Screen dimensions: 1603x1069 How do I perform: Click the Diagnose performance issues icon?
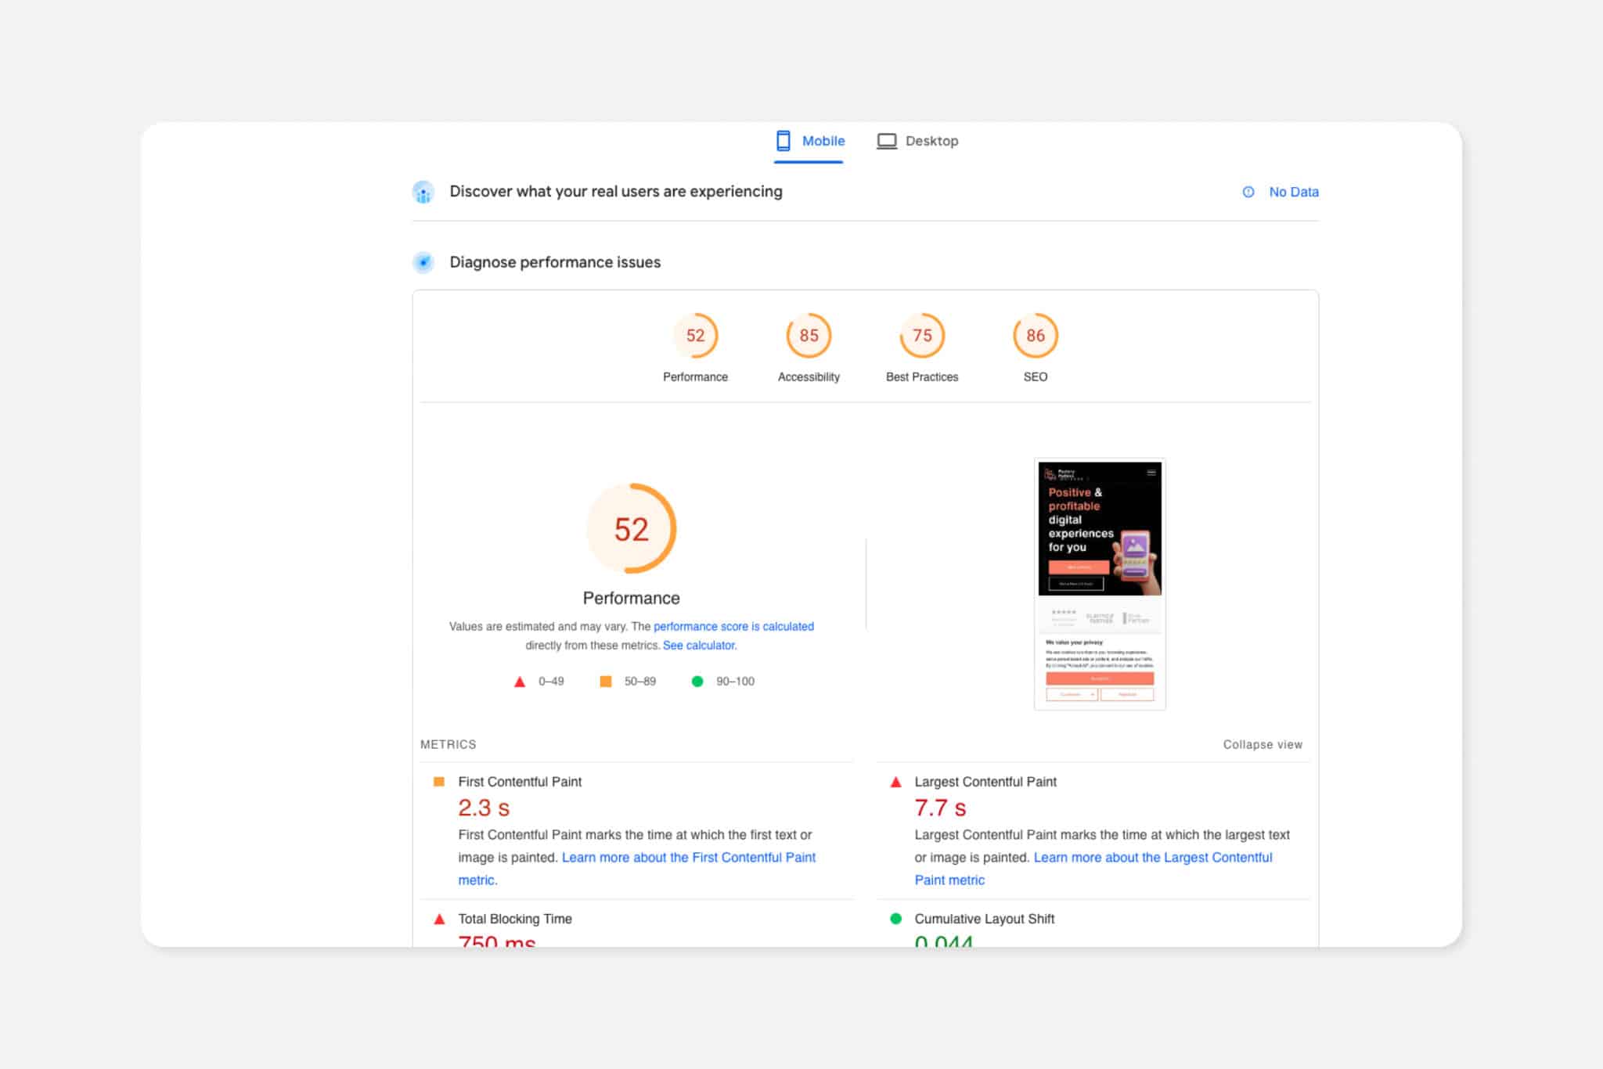pos(423,262)
